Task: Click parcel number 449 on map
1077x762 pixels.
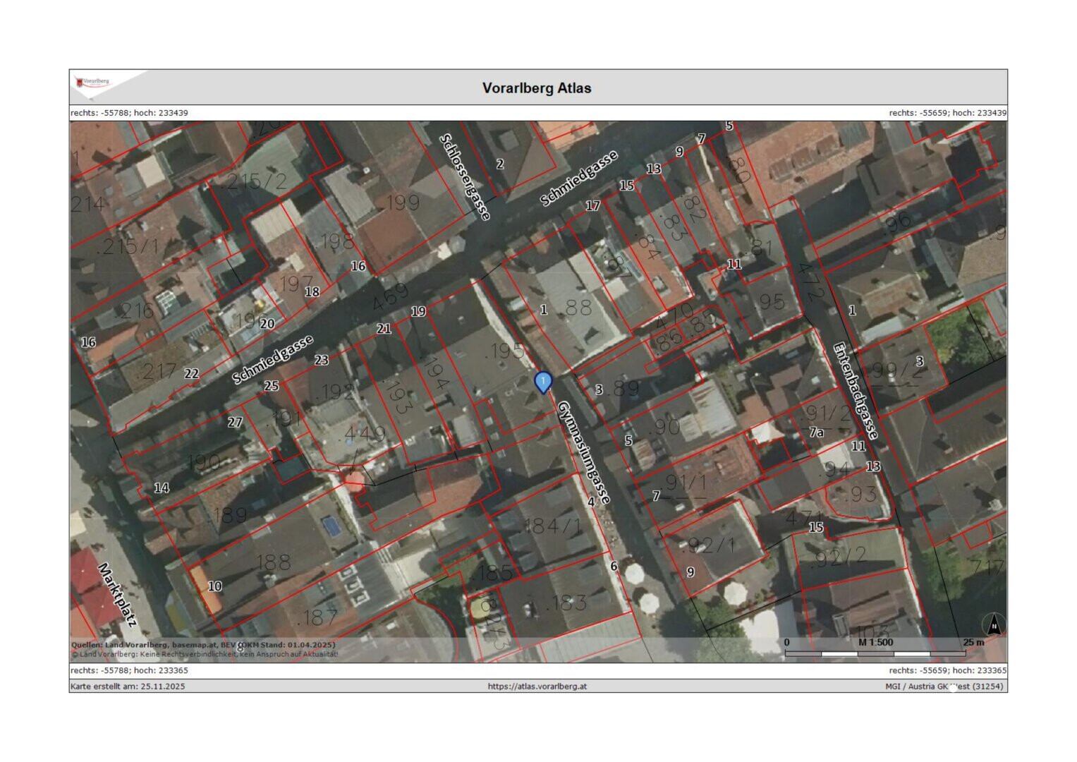Action: click(x=361, y=435)
